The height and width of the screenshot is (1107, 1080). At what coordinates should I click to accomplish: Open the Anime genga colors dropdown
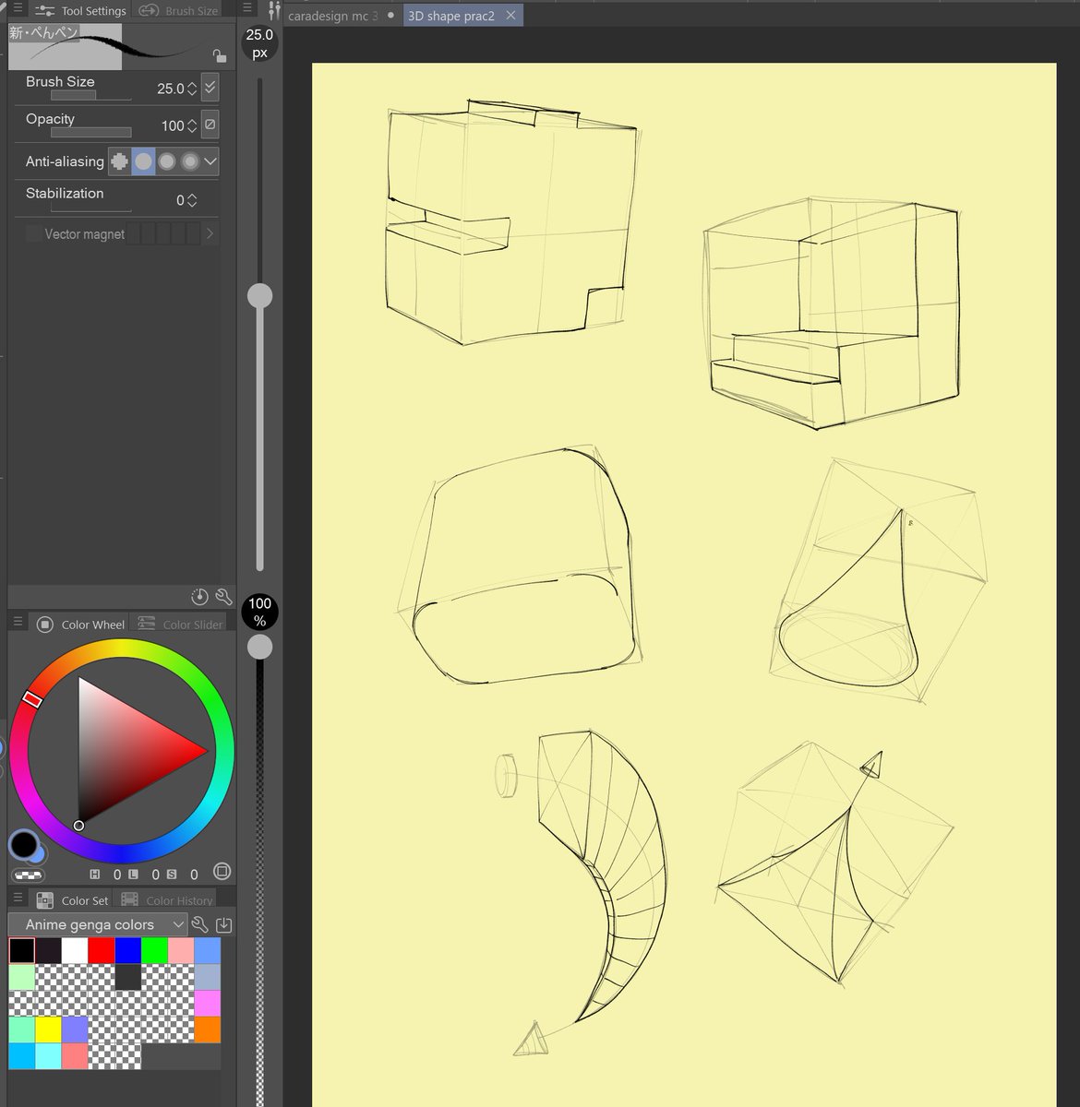point(98,924)
